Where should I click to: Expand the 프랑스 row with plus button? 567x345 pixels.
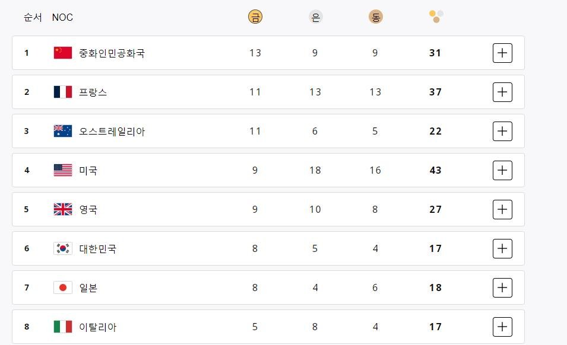(502, 92)
